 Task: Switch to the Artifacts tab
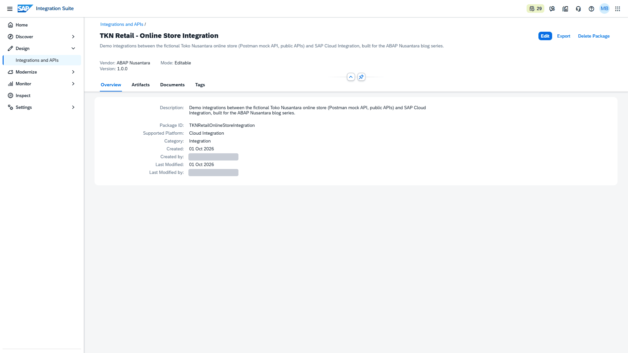coord(141,85)
